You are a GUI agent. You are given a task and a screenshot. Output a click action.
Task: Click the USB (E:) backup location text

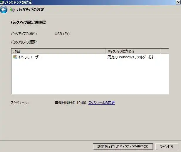click(x=62, y=34)
